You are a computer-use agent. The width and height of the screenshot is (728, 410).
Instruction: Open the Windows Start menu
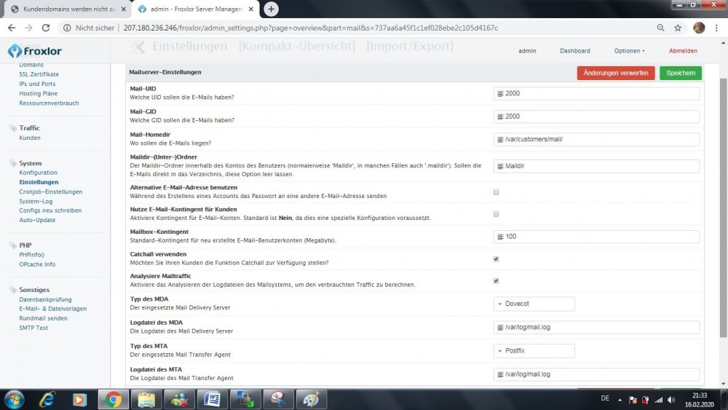click(x=15, y=398)
